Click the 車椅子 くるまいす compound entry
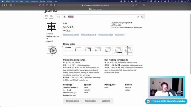Screen dimensions: 191x107 (x=123, y=65)
